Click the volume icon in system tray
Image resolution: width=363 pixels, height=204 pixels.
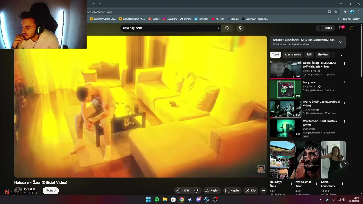coord(344,199)
